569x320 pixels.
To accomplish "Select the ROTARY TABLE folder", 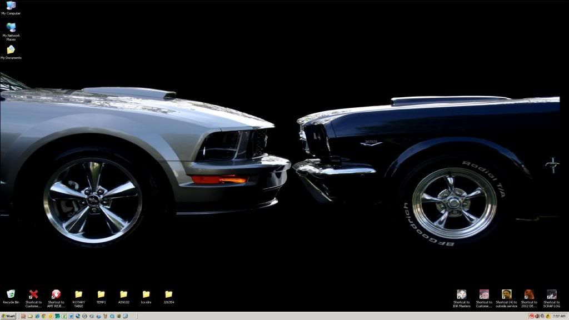I will click(x=78, y=298).
